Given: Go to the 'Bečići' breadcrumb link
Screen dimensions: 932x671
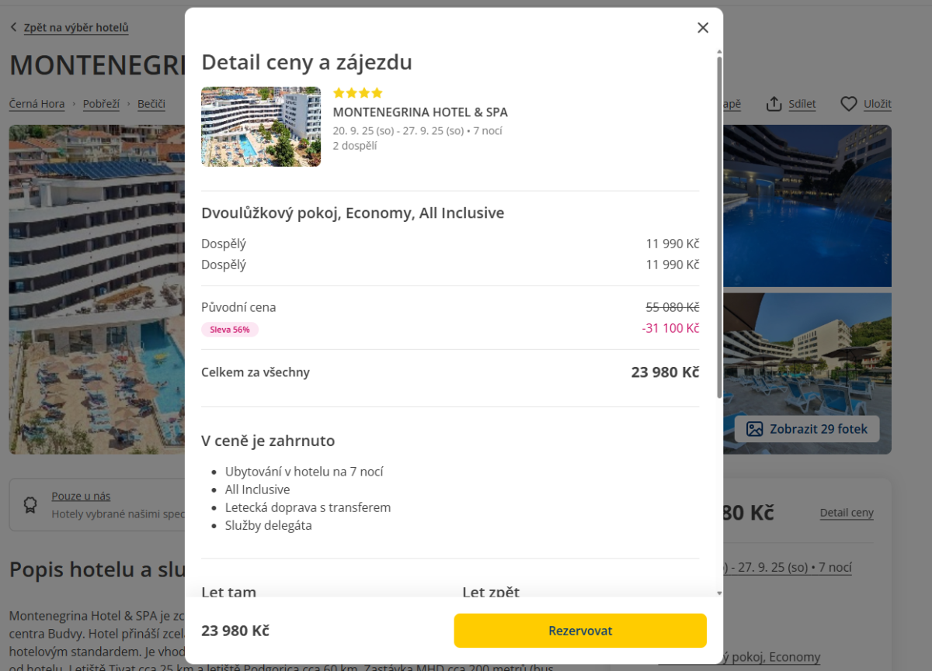Looking at the screenshot, I should tap(151, 104).
